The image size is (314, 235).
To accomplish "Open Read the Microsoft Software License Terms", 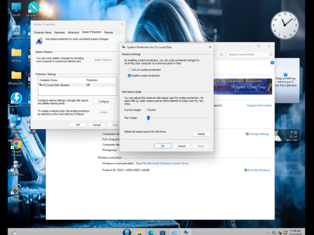I will point(162,164).
